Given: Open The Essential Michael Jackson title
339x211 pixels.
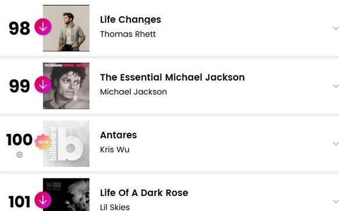Looking at the screenshot, I should click(x=172, y=78).
